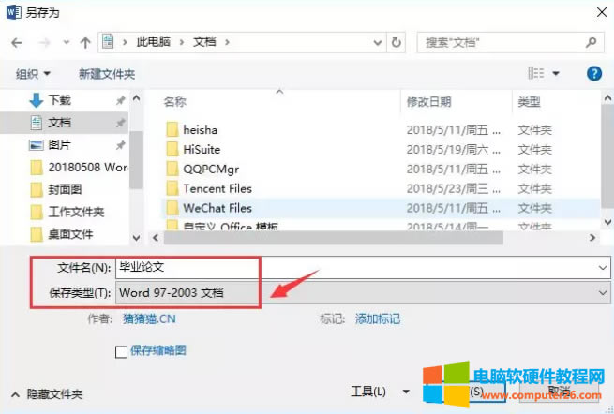614x414 pixels.
Task: Click 文档 in the address path
Action: 204,42
